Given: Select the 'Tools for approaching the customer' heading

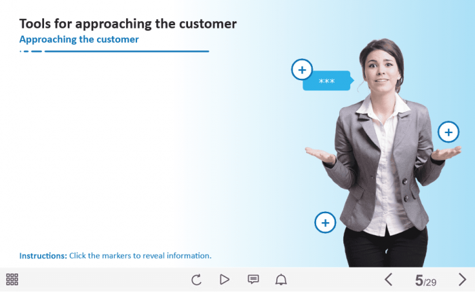Looking at the screenshot, I should pos(128,24).
